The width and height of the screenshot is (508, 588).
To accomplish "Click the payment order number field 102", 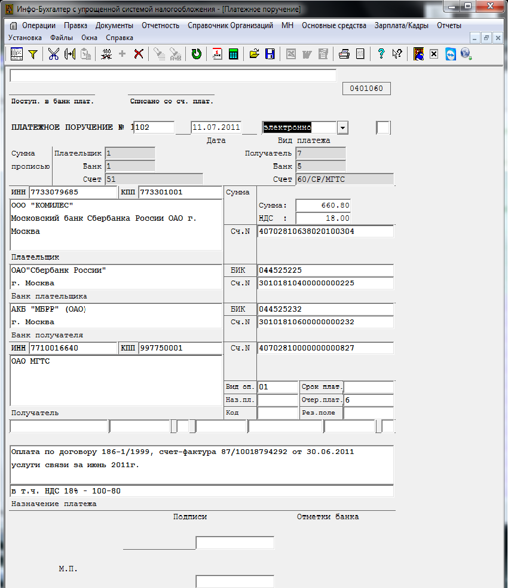I will coord(154,127).
